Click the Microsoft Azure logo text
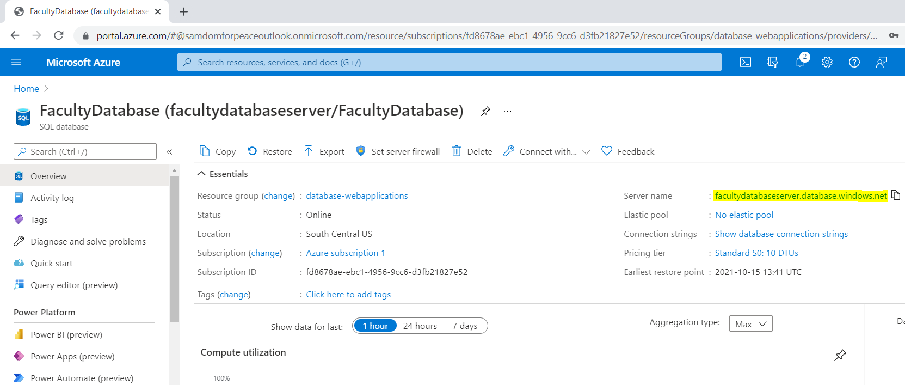Viewport: 905px width, 385px height. point(83,62)
